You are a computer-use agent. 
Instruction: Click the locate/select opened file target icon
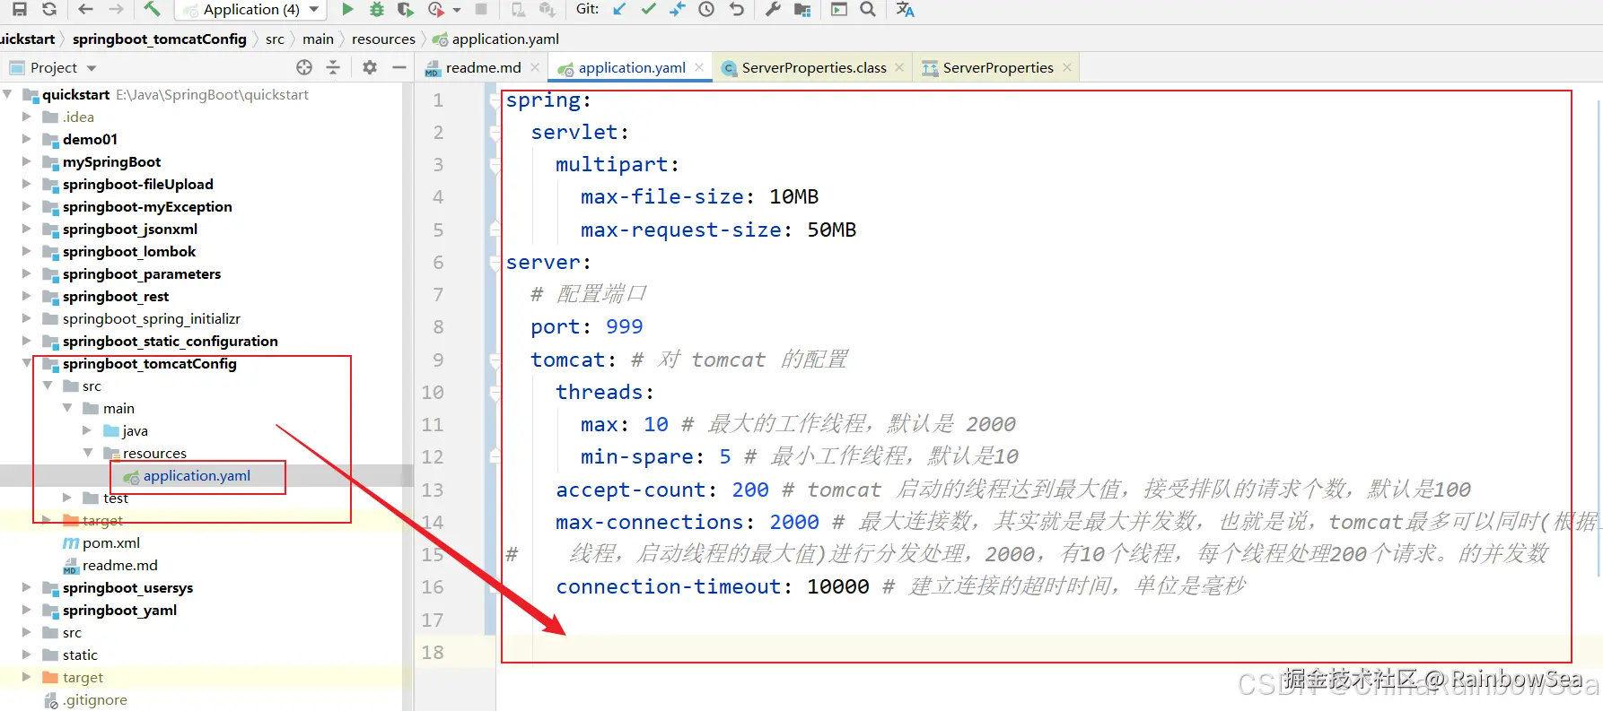click(304, 67)
